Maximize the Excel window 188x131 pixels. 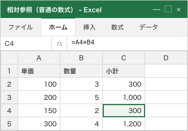168,9
